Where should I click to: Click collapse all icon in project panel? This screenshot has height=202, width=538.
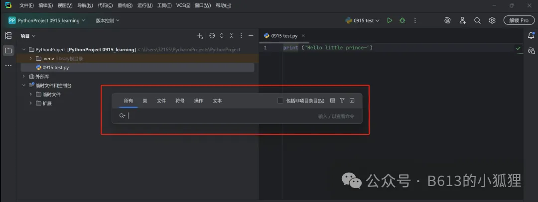pyautogui.click(x=232, y=36)
